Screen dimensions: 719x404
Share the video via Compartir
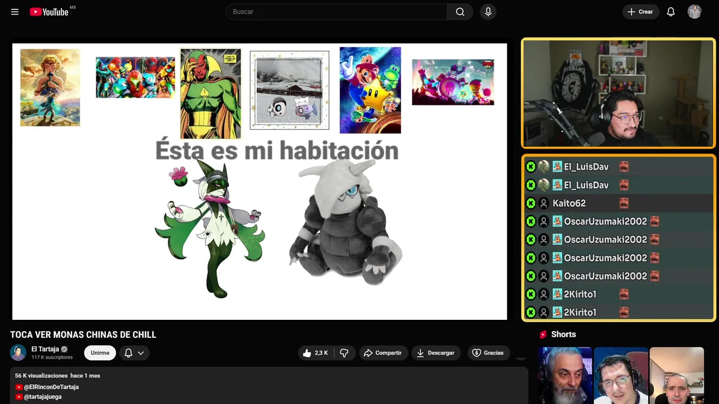(x=383, y=353)
